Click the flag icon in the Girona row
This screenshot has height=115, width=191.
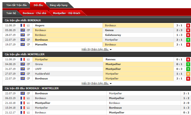click(23, 64)
